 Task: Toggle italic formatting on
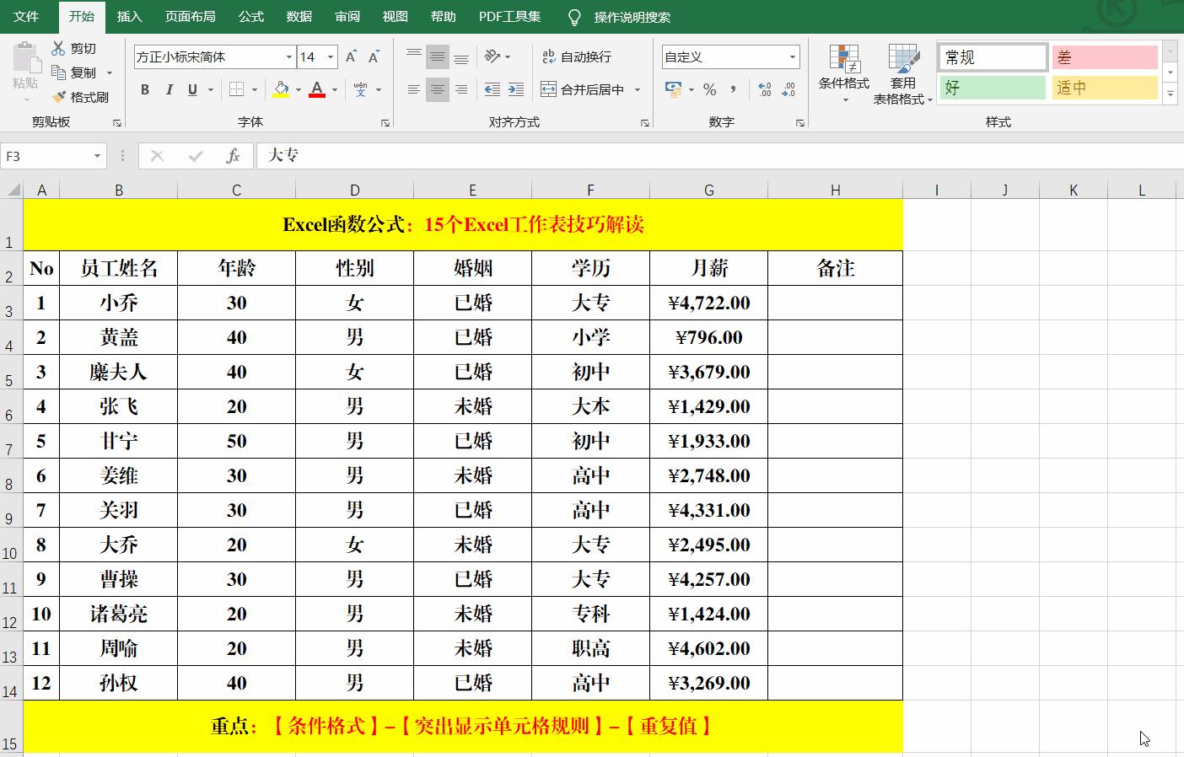point(169,88)
